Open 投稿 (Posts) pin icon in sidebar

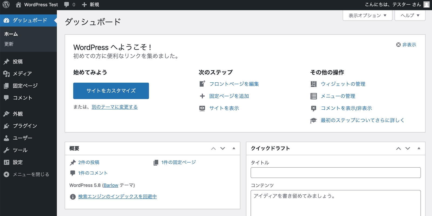[x=6, y=62]
